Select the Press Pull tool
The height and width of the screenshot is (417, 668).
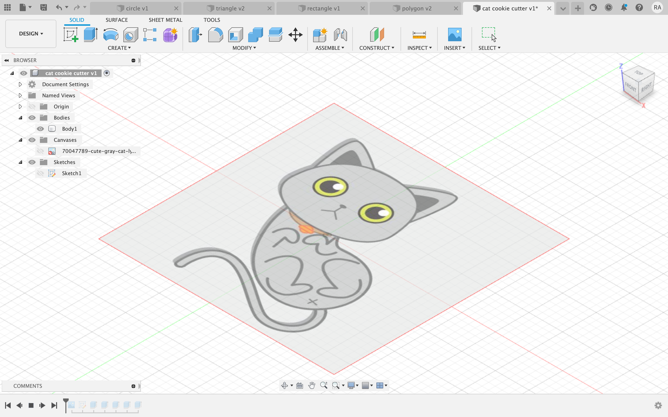point(195,35)
